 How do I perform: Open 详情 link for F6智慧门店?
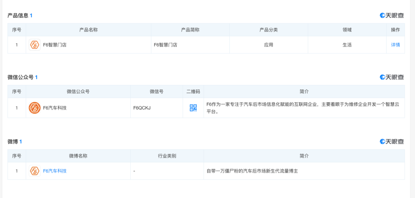[x=395, y=45]
